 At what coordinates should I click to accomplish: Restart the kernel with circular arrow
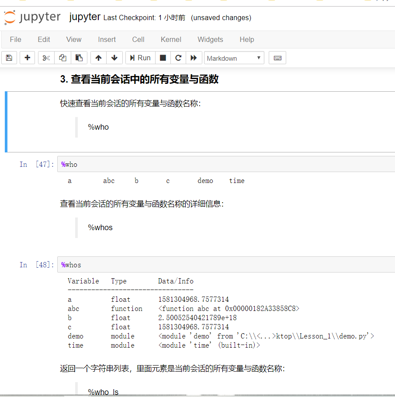(x=178, y=58)
